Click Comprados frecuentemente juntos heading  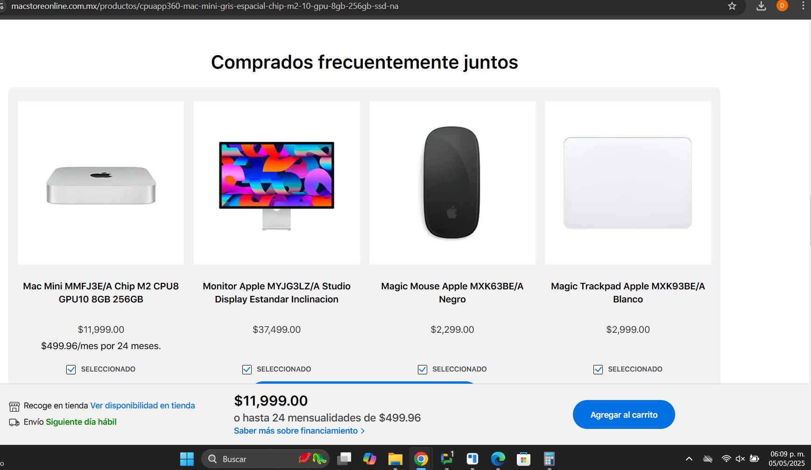(x=365, y=62)
